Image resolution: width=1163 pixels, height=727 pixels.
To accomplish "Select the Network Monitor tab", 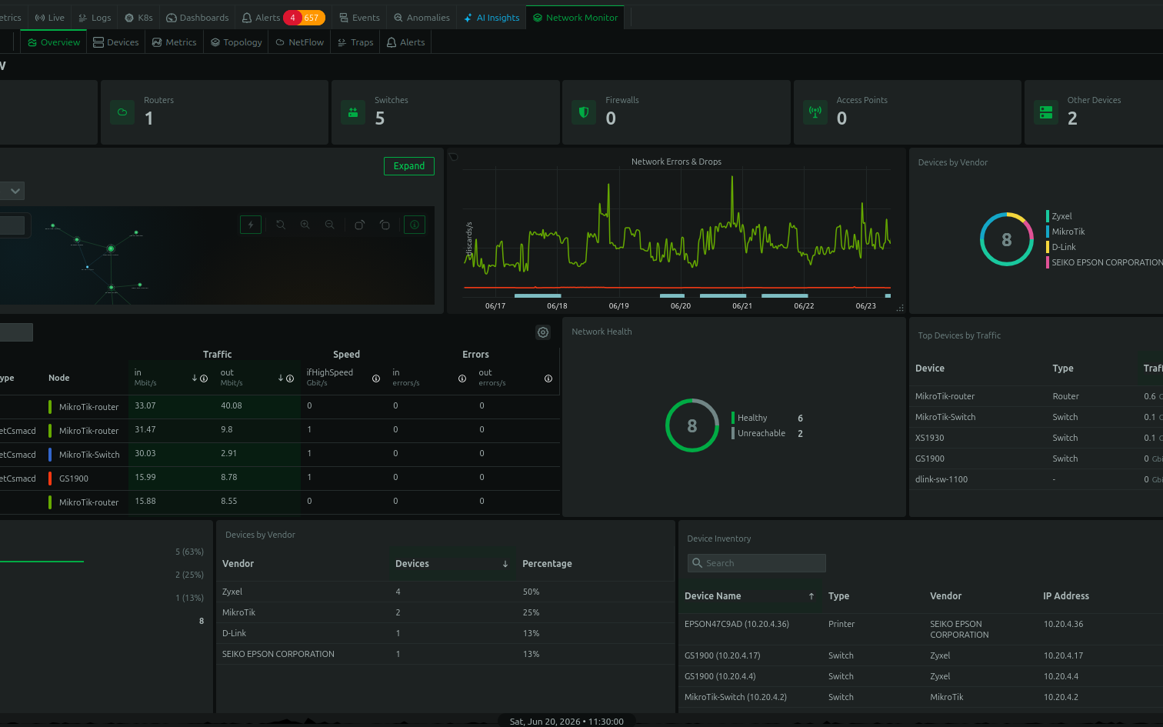I will [x=575, y=18].
